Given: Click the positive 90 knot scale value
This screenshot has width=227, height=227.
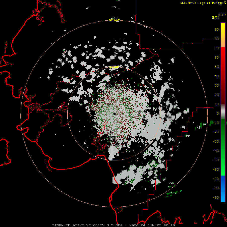Looking at the screenshot, I should [217, 30].
